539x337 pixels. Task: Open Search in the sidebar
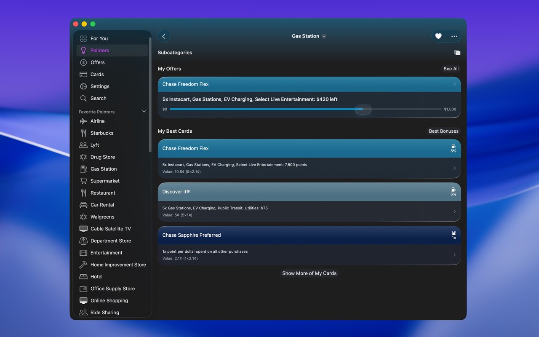tap(112, 98)
